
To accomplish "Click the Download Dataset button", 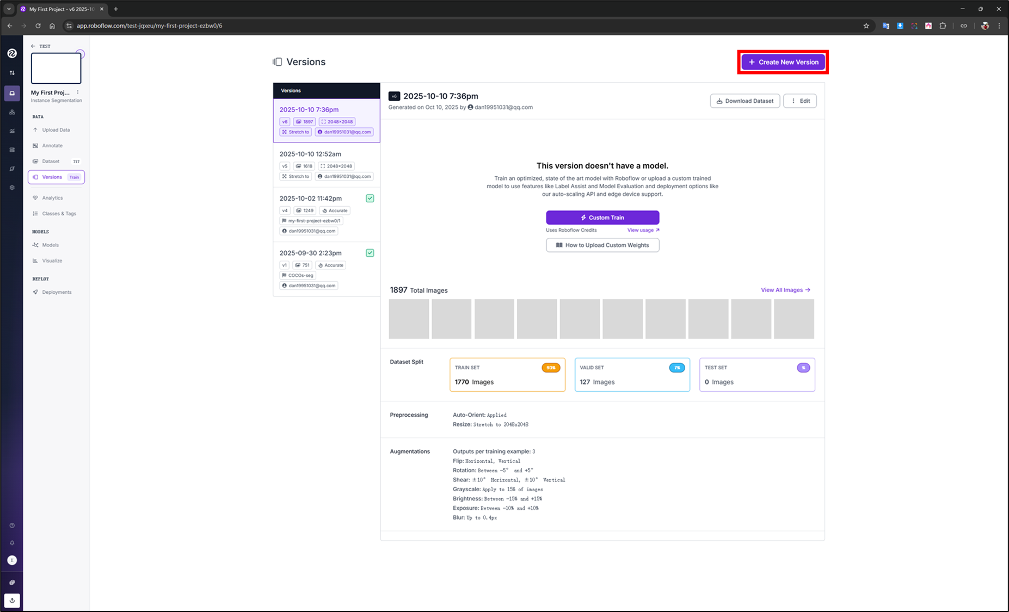I will pyautogui.click(x=745, y=101).
